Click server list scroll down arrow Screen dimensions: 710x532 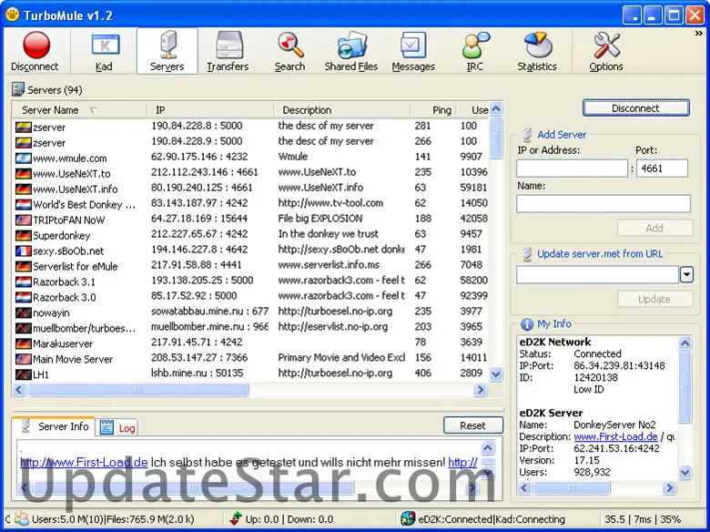click(x=496, y=374)
